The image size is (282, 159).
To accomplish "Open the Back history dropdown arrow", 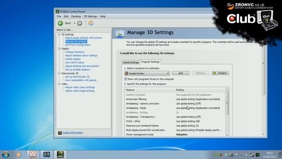I will [x=74, y=23].
